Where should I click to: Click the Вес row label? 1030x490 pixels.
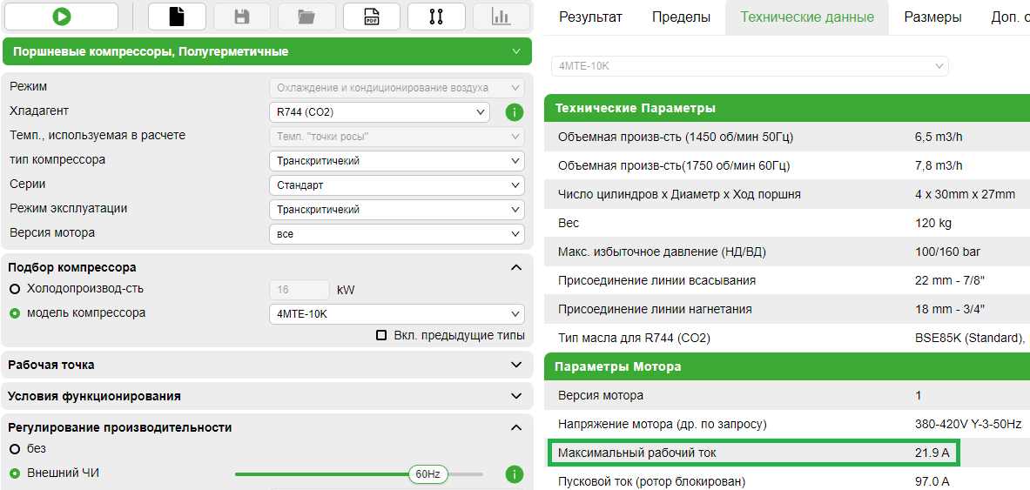coord(569,224)
